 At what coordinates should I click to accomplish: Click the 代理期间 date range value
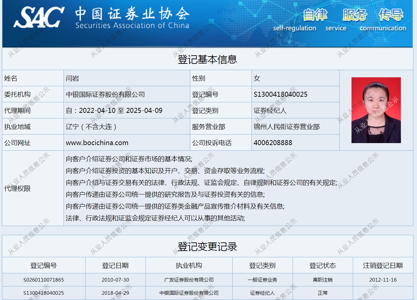click(114, 111)
